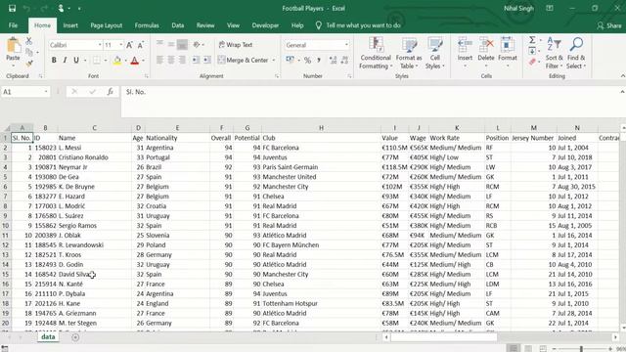Click Increase Decimal icon
This screenshot has width=626, height=352.
[333, 61]
